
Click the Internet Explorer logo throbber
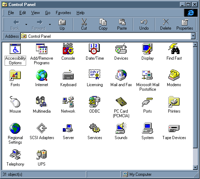[190, 13]
